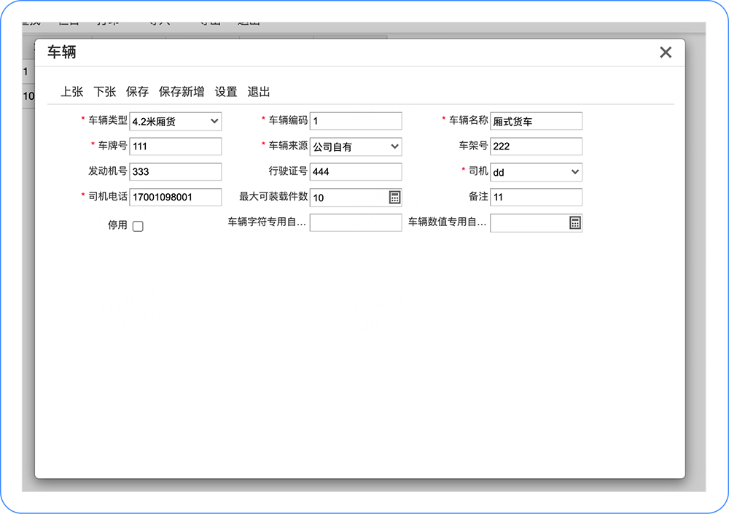The image size is (729, 514).
Task: Go to previous record with 上张
Action: point(72,92)
